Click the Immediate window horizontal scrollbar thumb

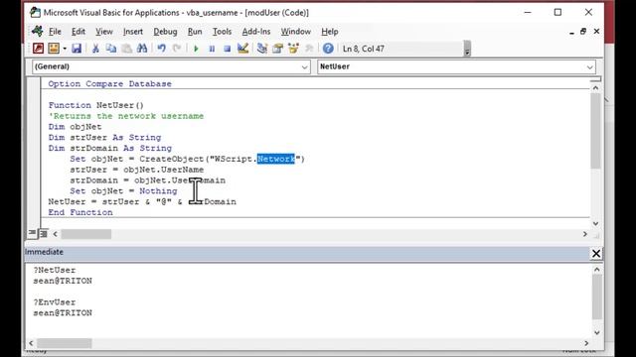(x=64, y=343)
